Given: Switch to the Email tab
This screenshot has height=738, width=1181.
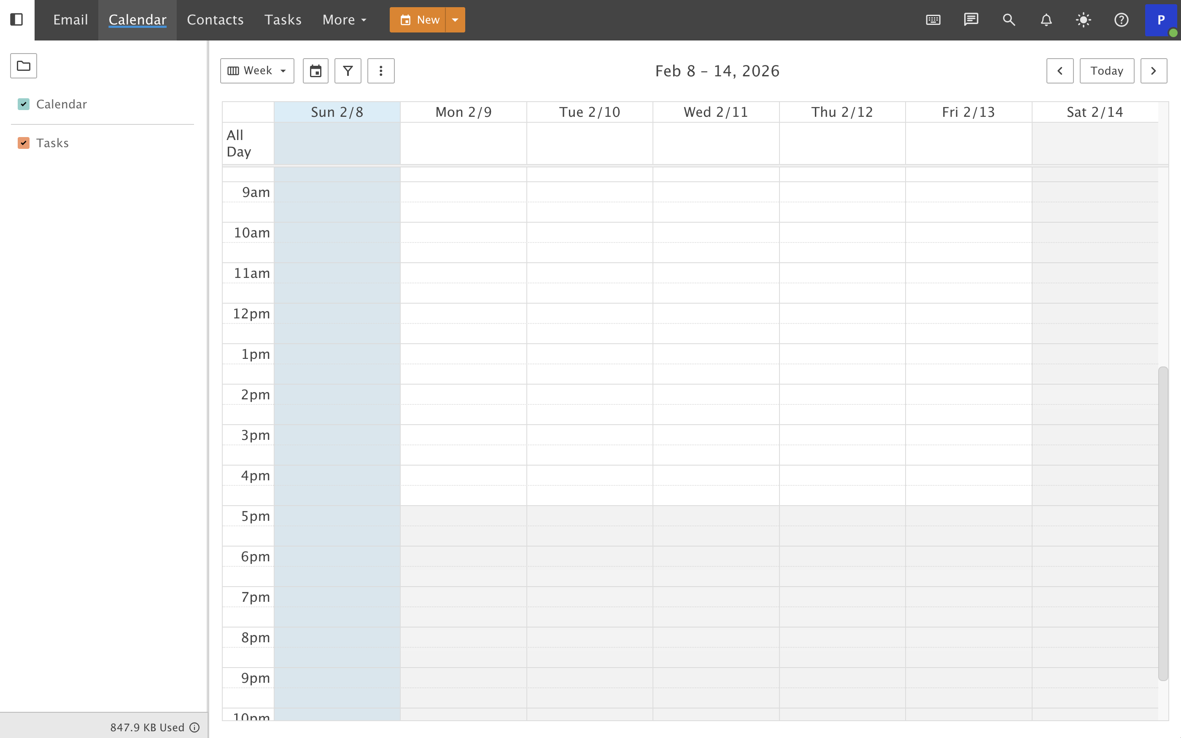Looking at the screenshot, I should point(70,19).
